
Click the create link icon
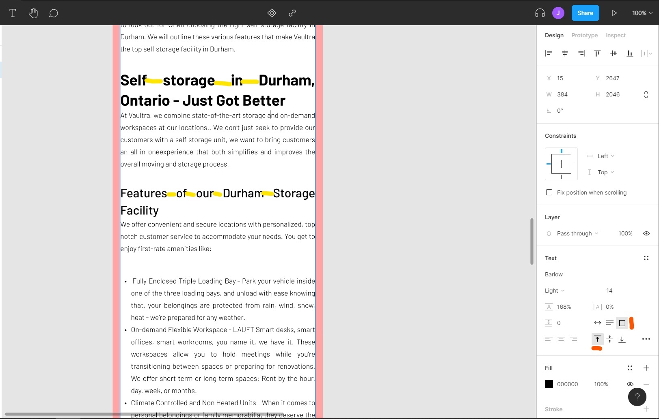(x=292, y=13)
